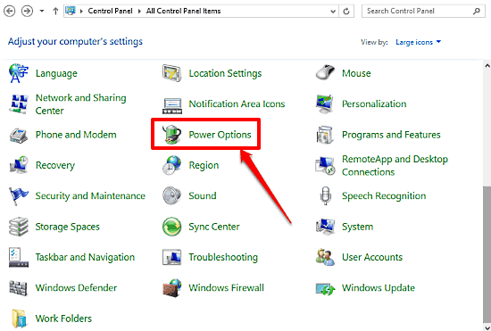Screen dimensions: 491x331
Task: Open the Power Options link
Action: [x=220, y=135]
